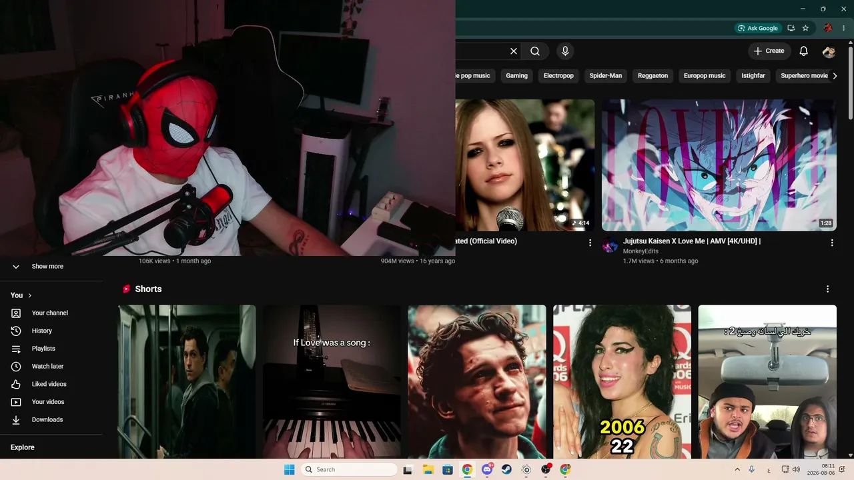Open the MonkeyEdits channel name link

click(x=640, y=251)
